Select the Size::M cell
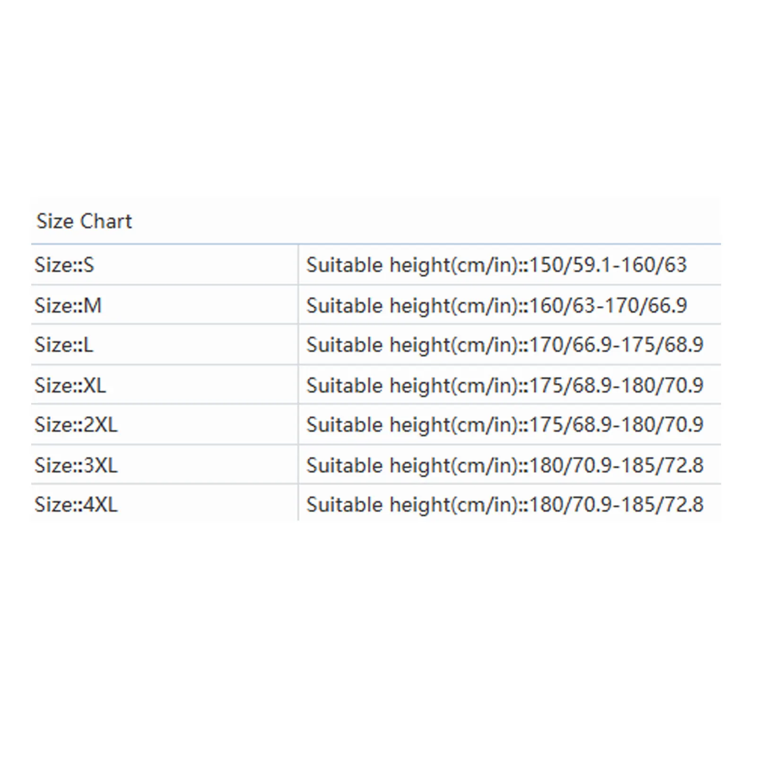This screenshot has width=757, height=757. click(x=68, y=305)
